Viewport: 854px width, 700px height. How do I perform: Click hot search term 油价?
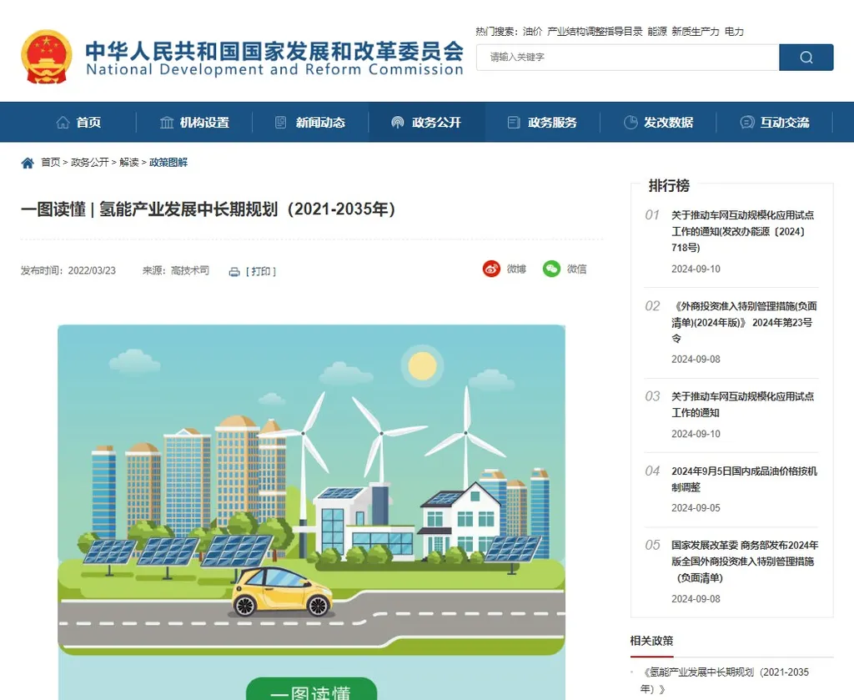click(532, 32)
